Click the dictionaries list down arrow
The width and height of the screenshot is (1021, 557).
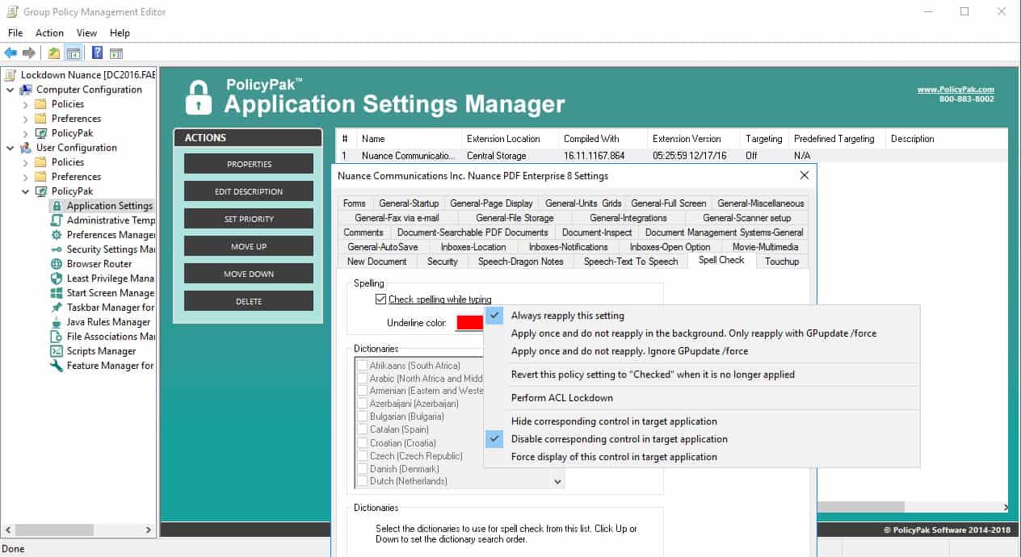click(557, 482)
